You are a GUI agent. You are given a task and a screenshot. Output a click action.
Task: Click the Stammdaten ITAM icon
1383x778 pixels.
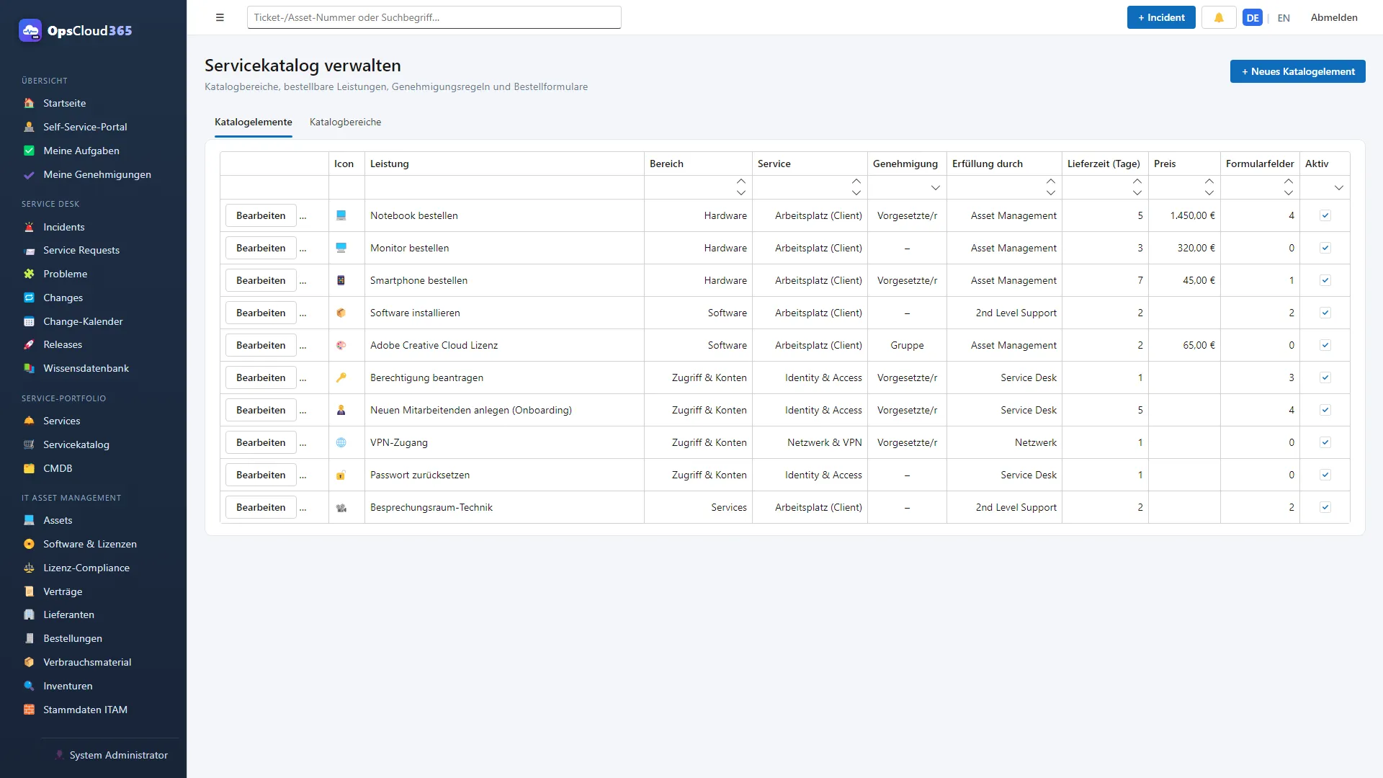29,710
